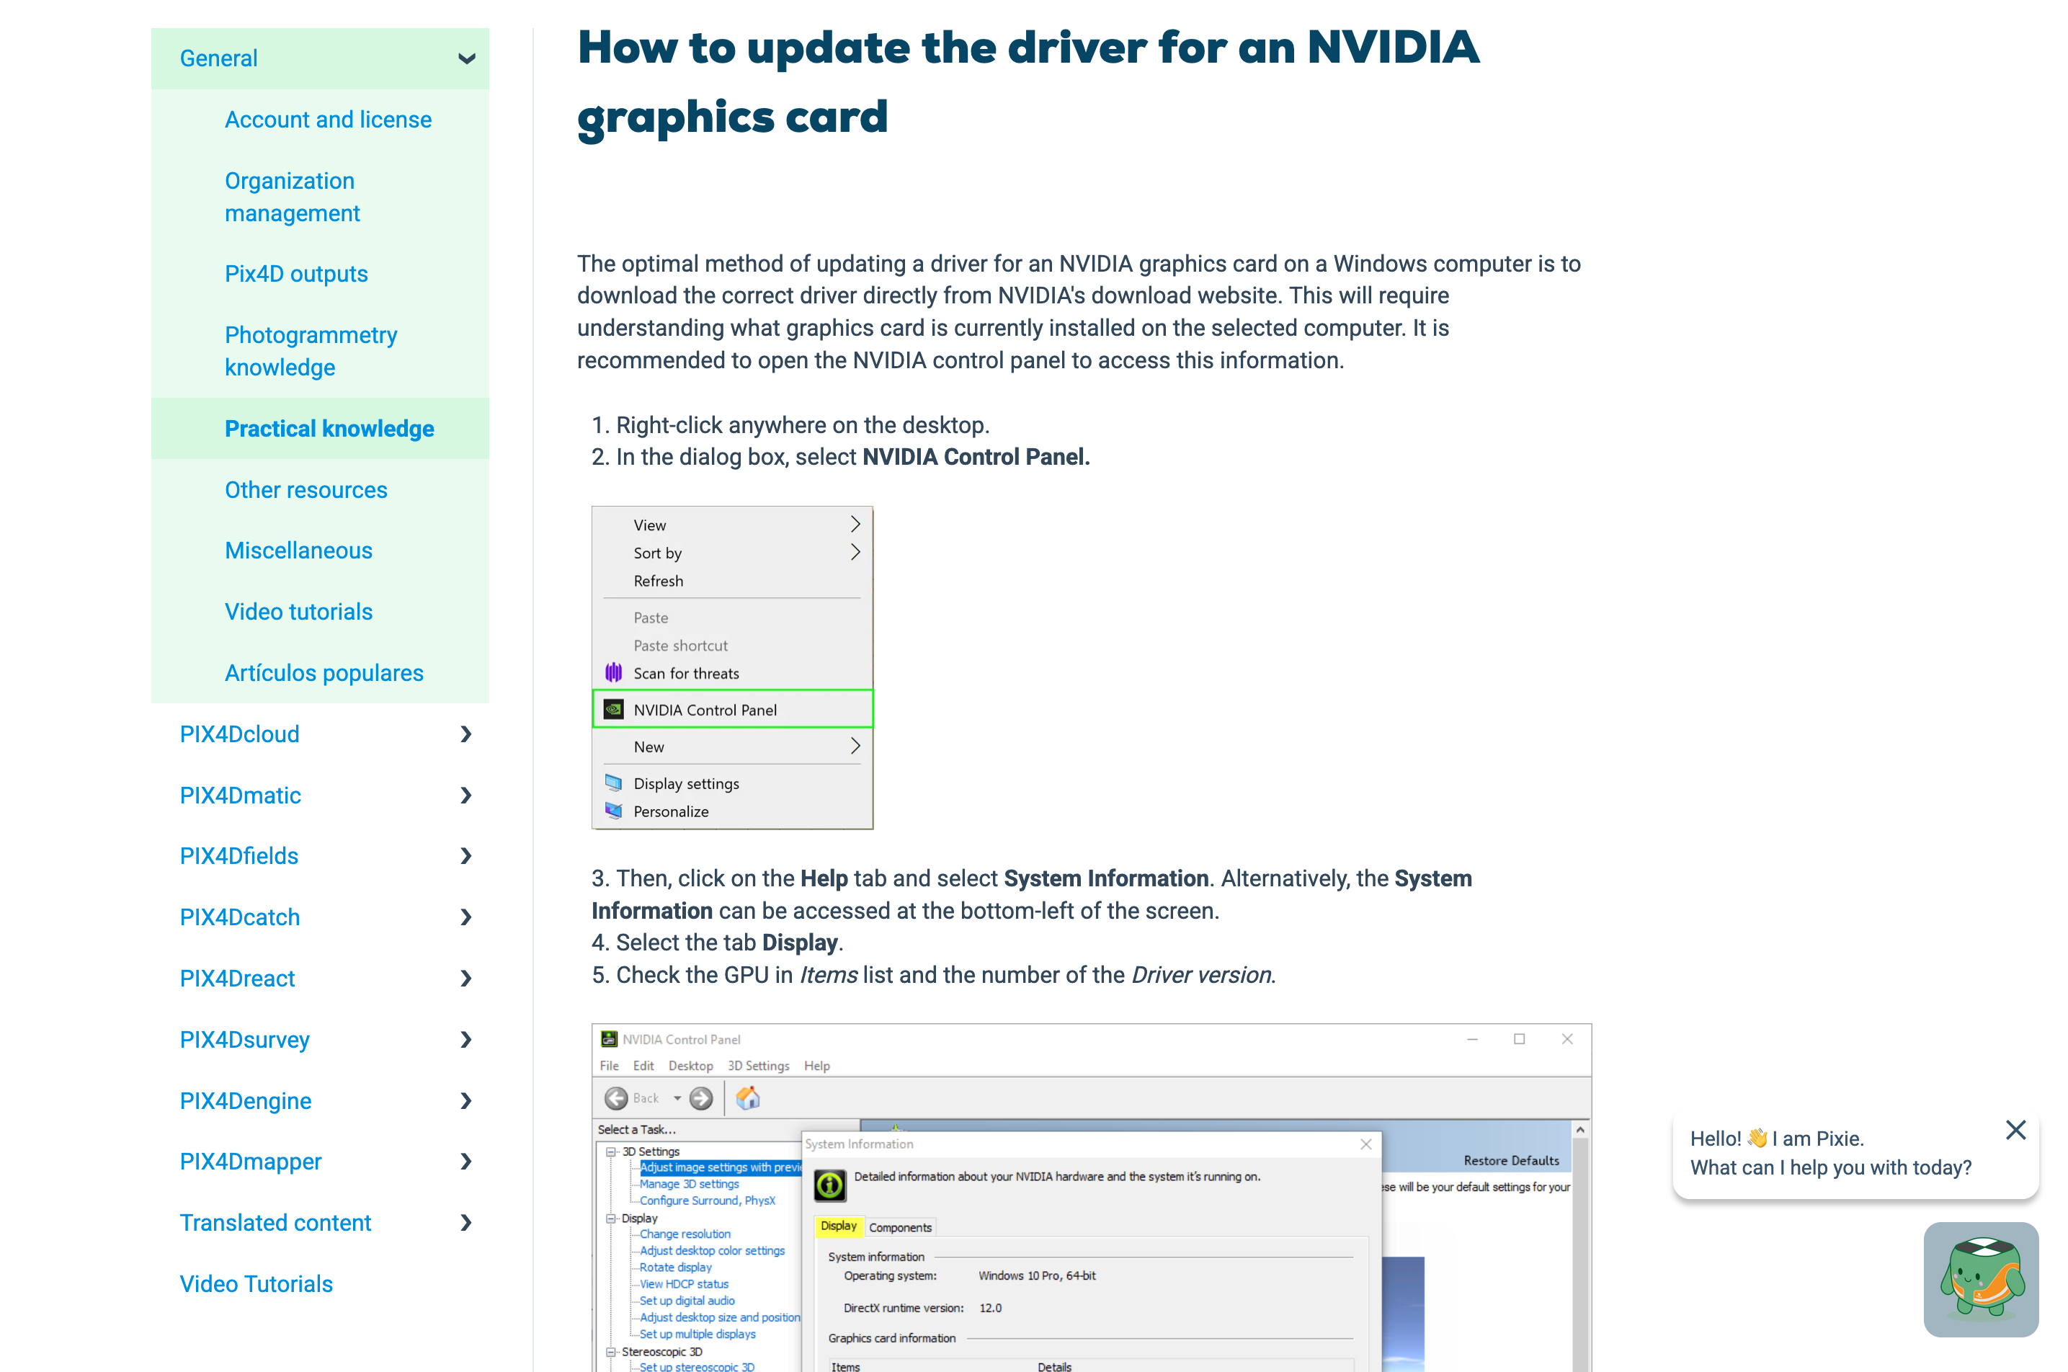This screenshot has width=2068, height=1372.
Task: Collapse the General sidebar section
Action: tap(466, 58)
